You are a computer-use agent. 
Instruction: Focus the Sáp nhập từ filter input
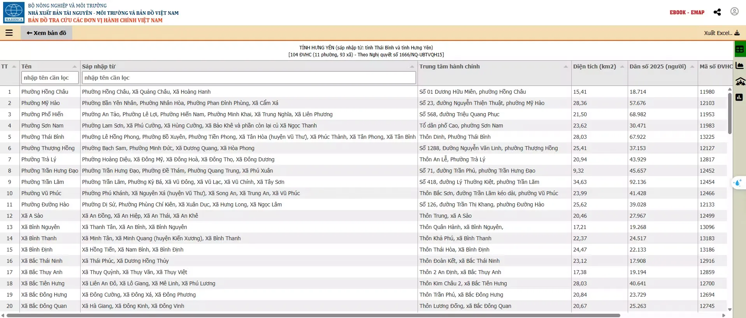click(249, 78)
